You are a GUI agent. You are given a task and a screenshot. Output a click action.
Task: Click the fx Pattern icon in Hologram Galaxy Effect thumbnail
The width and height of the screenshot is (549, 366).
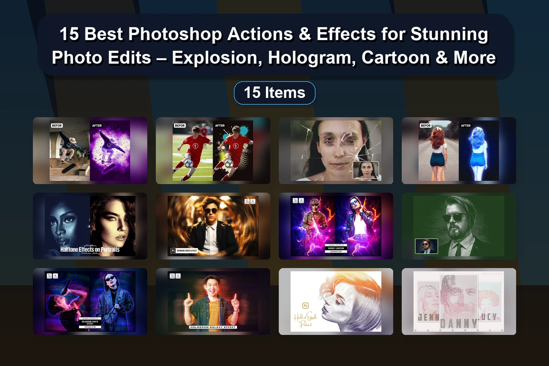[x=178, y=276]
